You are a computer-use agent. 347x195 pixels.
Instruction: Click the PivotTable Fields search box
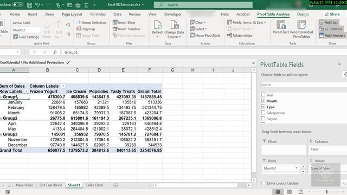[304, 84]
